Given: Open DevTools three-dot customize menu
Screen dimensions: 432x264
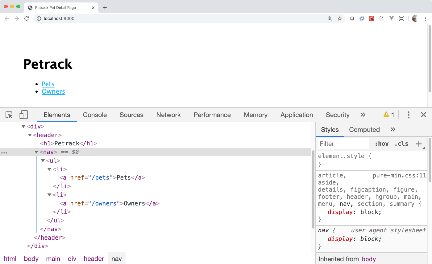Looking at the screenshot, I should 409,115.
